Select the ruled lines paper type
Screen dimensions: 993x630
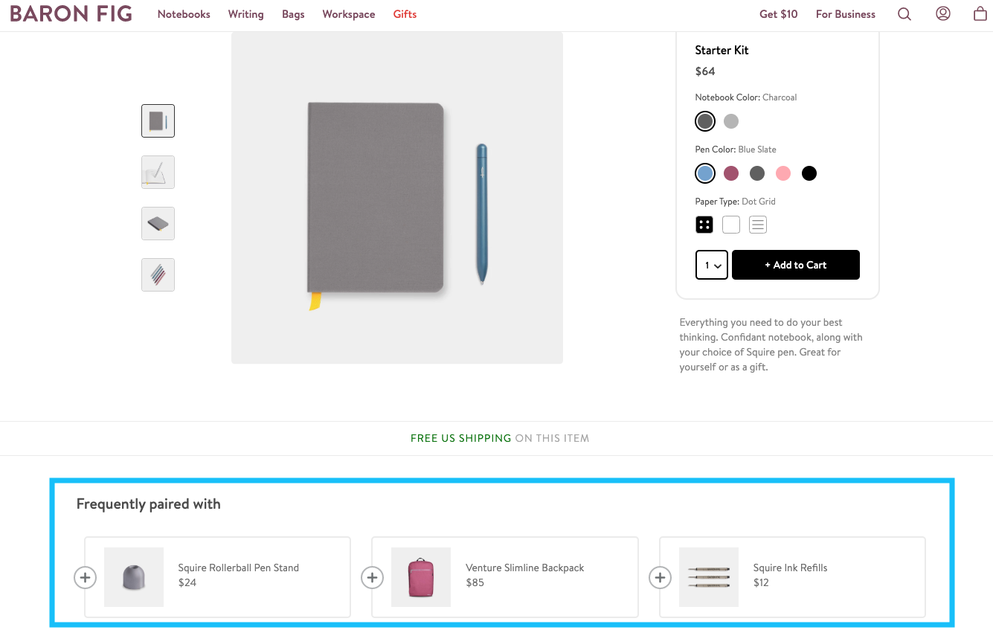point(757,225)
